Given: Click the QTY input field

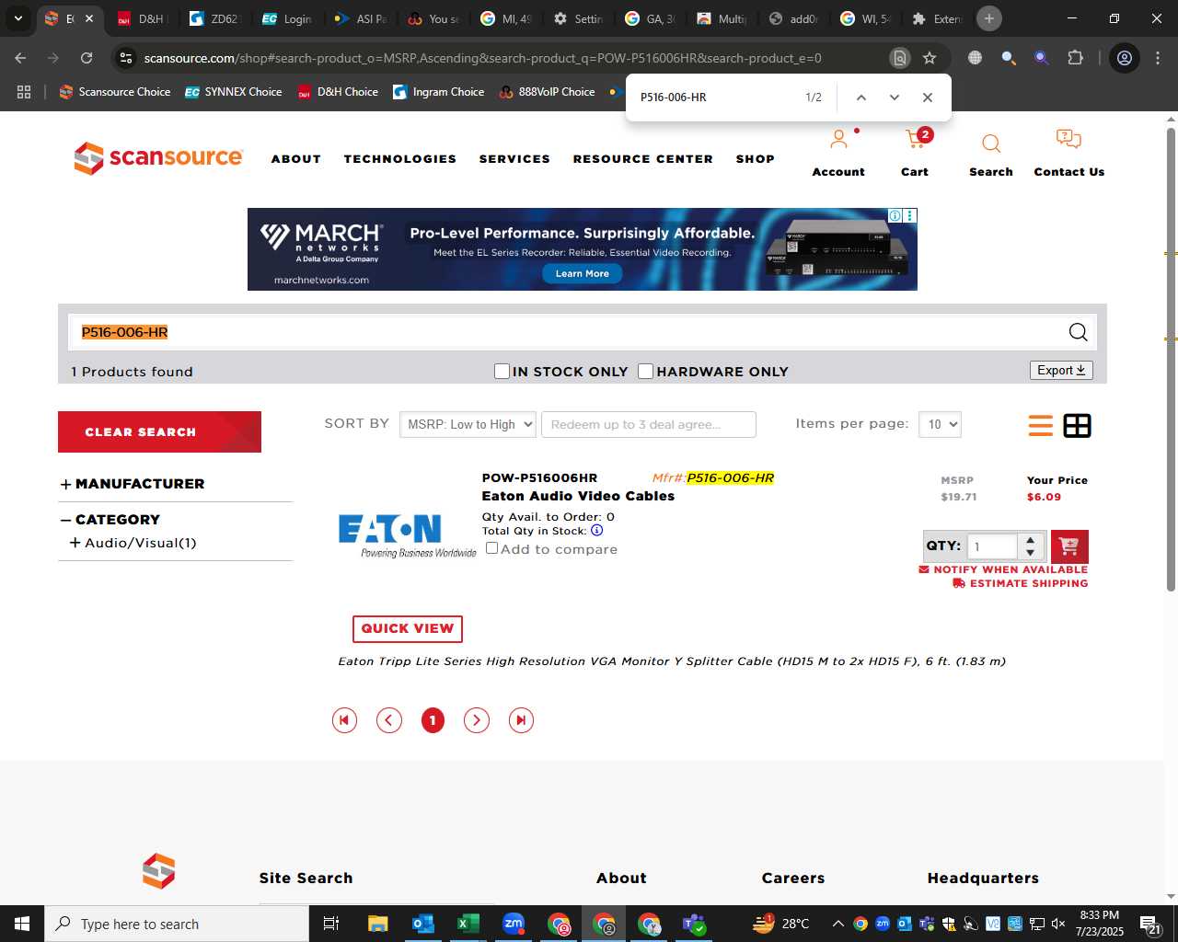Looking at the screenshot, I should point(992,546).
